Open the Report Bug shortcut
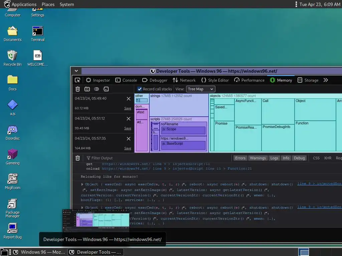Image resolution: width=342 pixels, height=256 pixels. click(12, 231)
